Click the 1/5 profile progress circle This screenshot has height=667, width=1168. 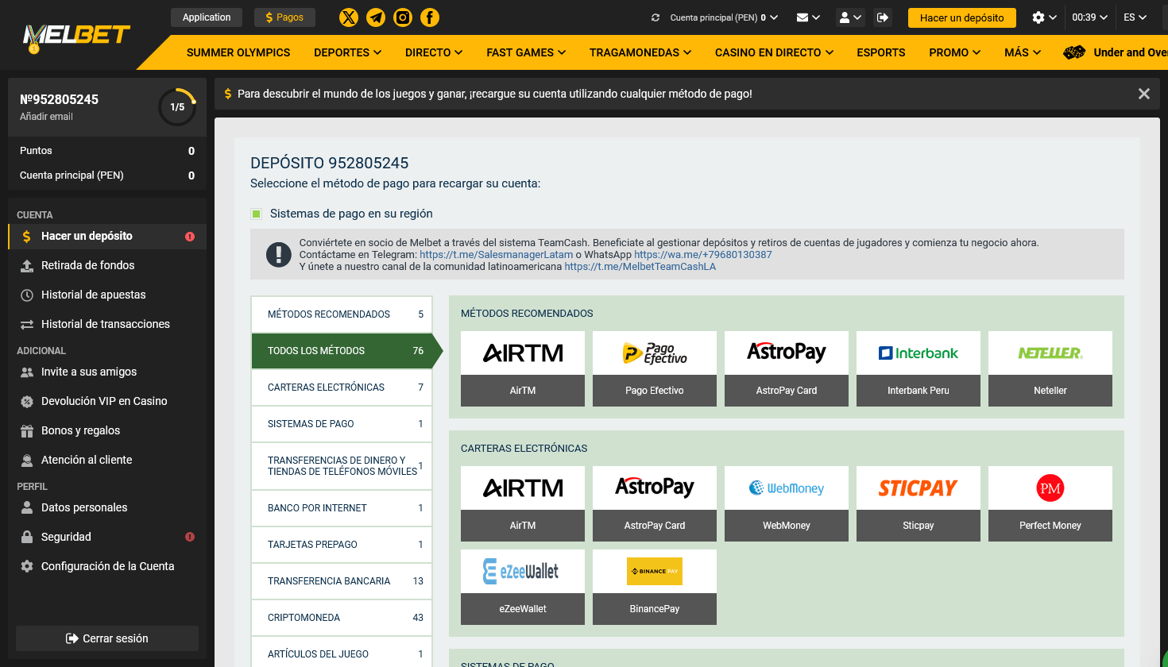(177, 107)
